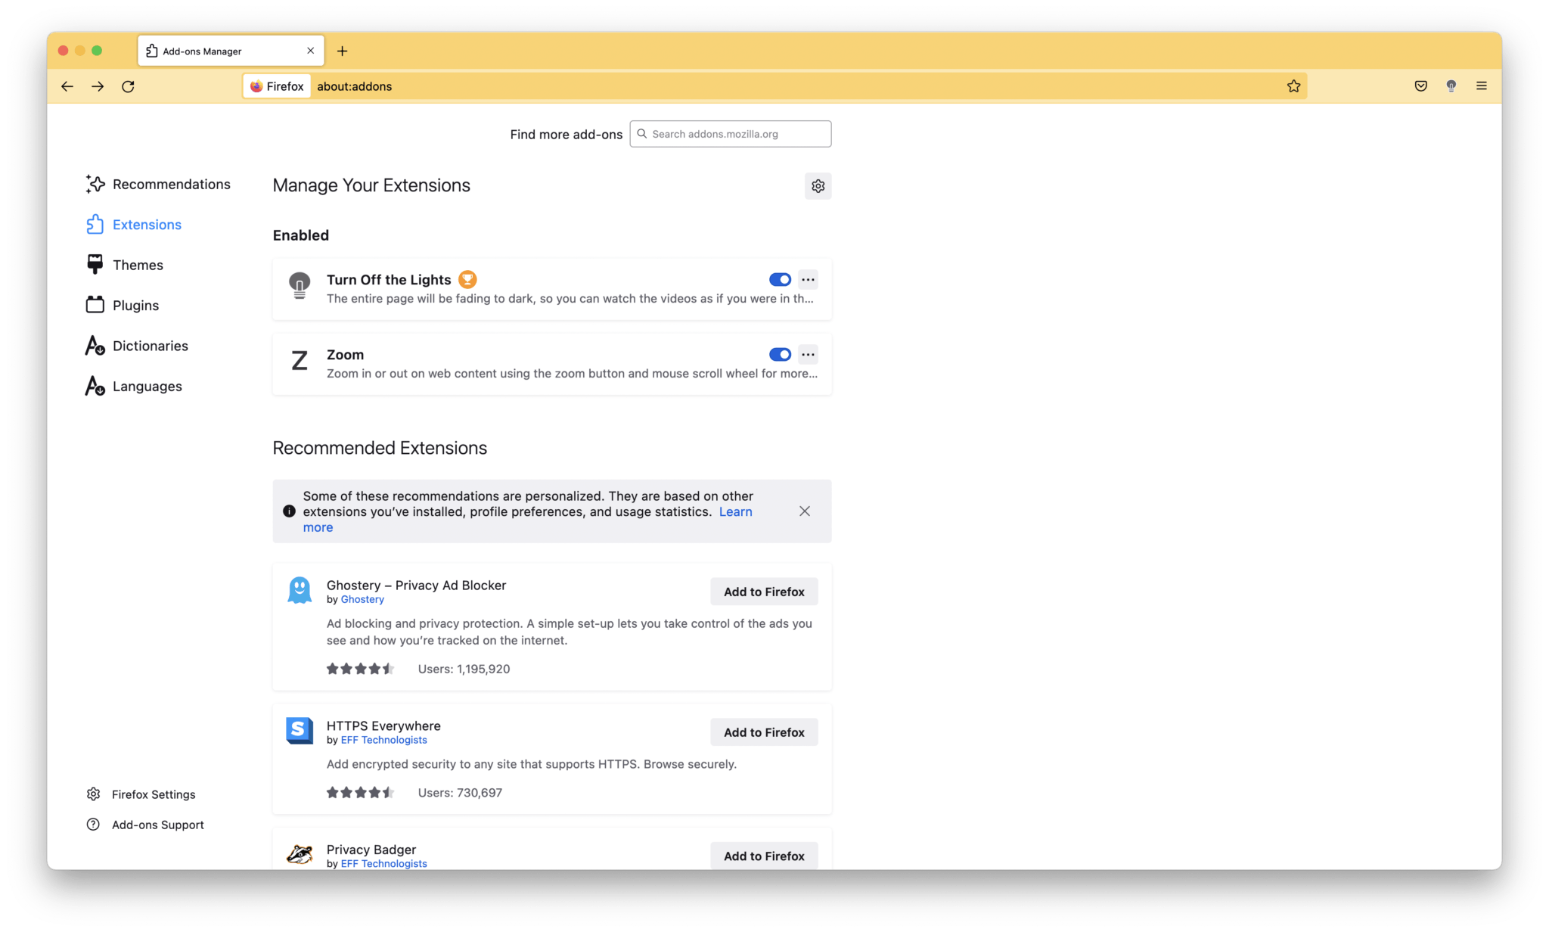Open the Plugins sidebar section

pos(135,306)
